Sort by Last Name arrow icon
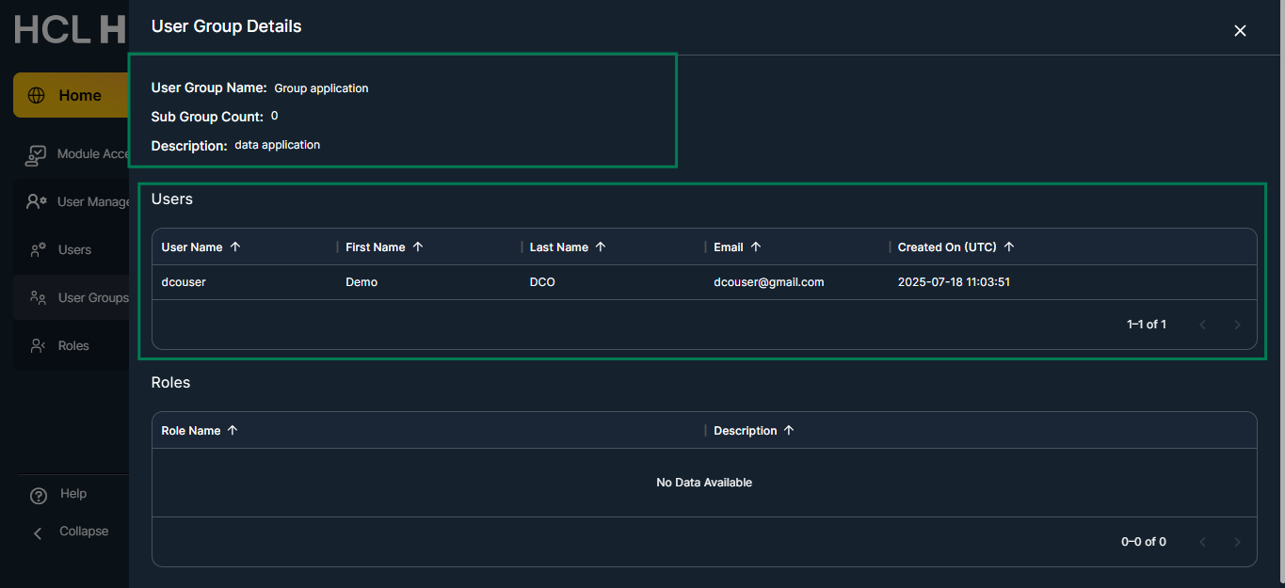The height and width of the screenshot is (588, 1285). point(601,246)
